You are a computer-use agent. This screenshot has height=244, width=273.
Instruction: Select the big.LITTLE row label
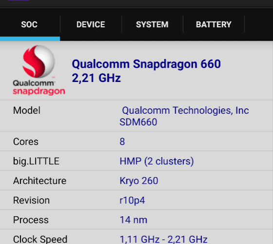click(36, 161)
